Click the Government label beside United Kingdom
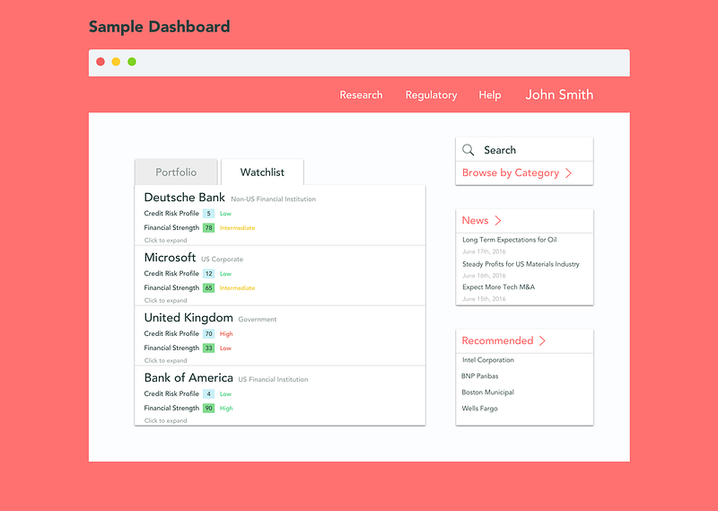Image resolution: width=718 pixels, height=511 pixels. click(x=258, y=319)
